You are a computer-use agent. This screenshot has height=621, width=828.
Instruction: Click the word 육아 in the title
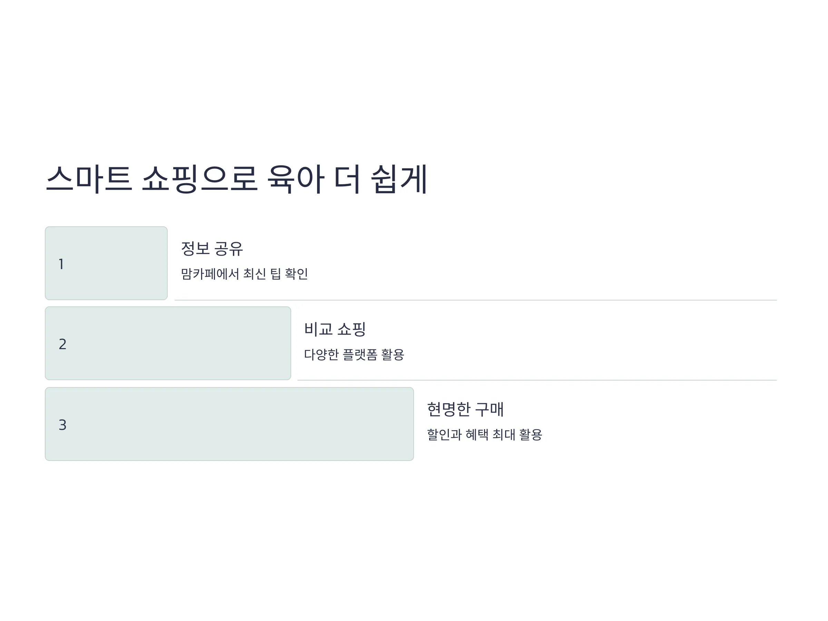tap(296, 179)
